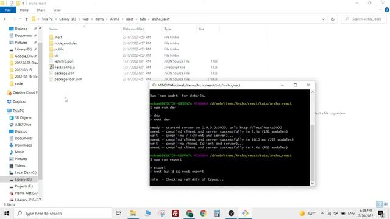390x219 pixels.
Task: Open Task View from the taskbar
Action: tap(119, 214)
